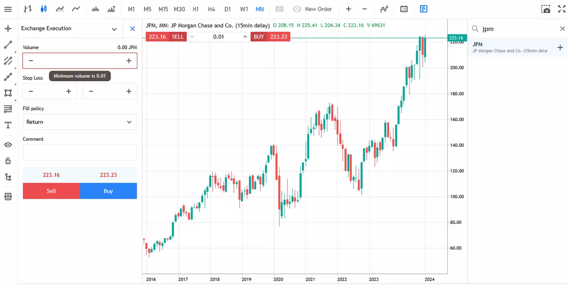
Task: Switch to area chart type
Action: 60,9
